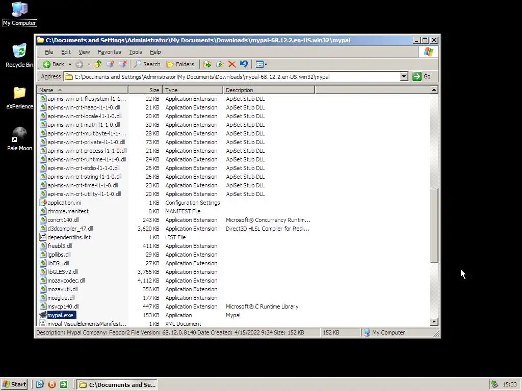522x391 pixels.
Task: Click the scrollbar up arrow in file list
Action: click(434, 90)
